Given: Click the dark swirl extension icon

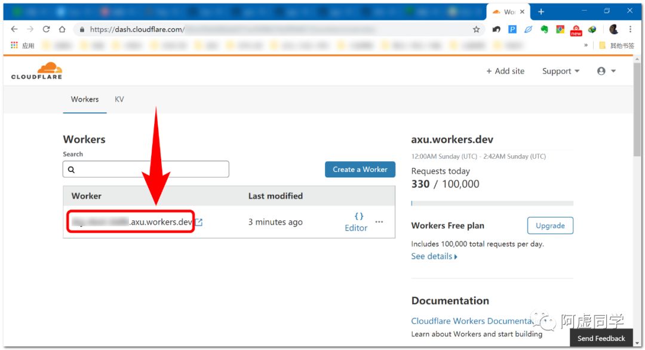Looking at the screenshot, I should click(x=496, y=29).
